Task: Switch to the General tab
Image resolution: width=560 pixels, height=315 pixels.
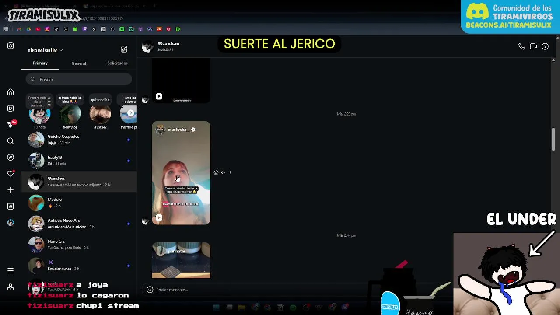Action: click(79, 63)
